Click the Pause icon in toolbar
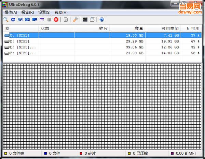Viewport: 205px width, 159px height. (49, 20)
